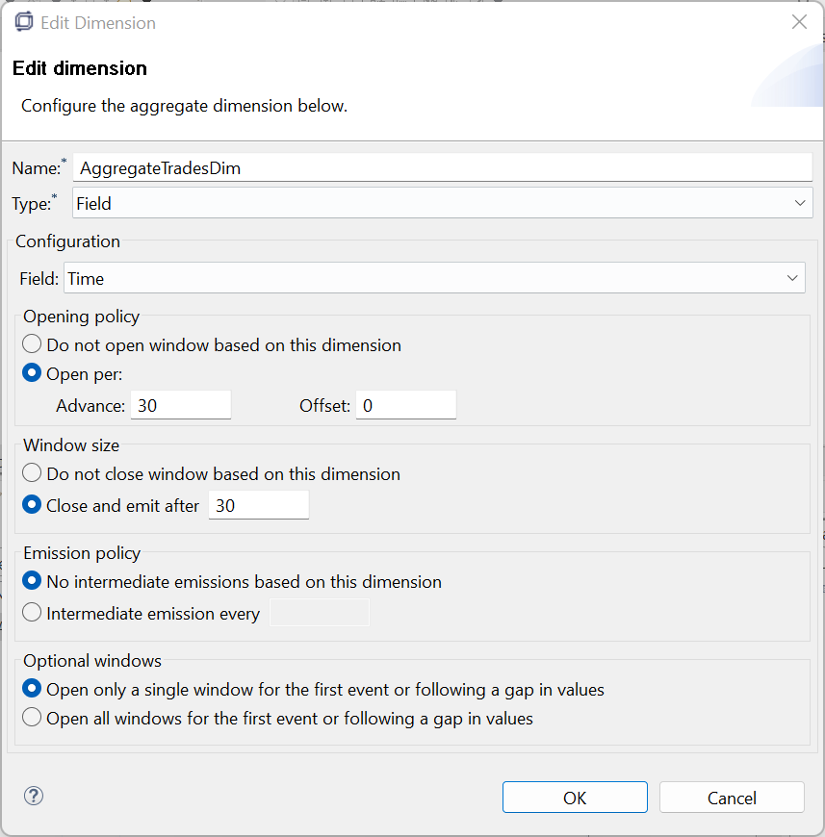The width and height of the screenshot is (825, 837).
Task: Choose 'Do not close window' option
Action: point(33,473)
